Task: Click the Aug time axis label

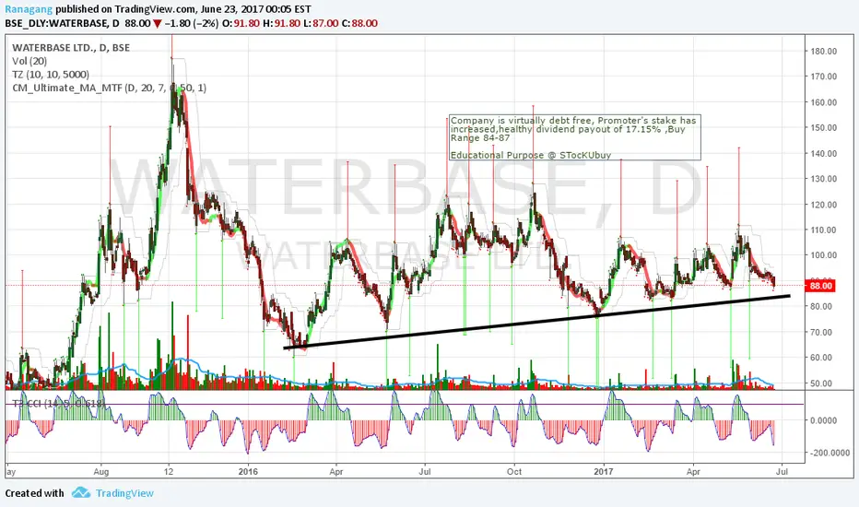Action: coord(101,471)
